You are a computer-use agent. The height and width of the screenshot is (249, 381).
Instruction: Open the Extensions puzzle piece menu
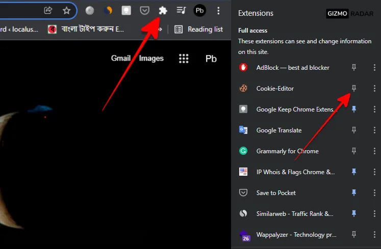pos(163,10)
